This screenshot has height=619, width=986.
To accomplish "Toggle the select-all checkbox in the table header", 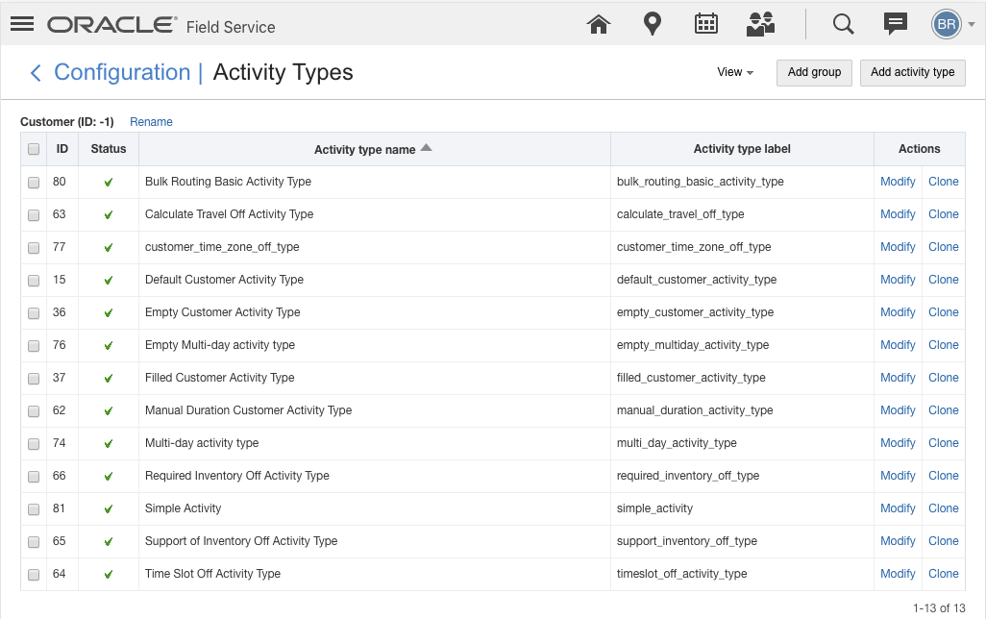I will [34, 149].
